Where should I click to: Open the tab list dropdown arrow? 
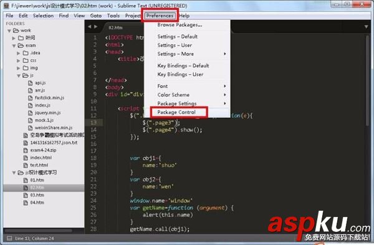367,27
